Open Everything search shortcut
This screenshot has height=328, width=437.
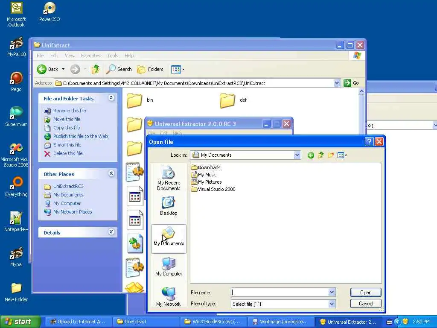[x=16, y=187]
